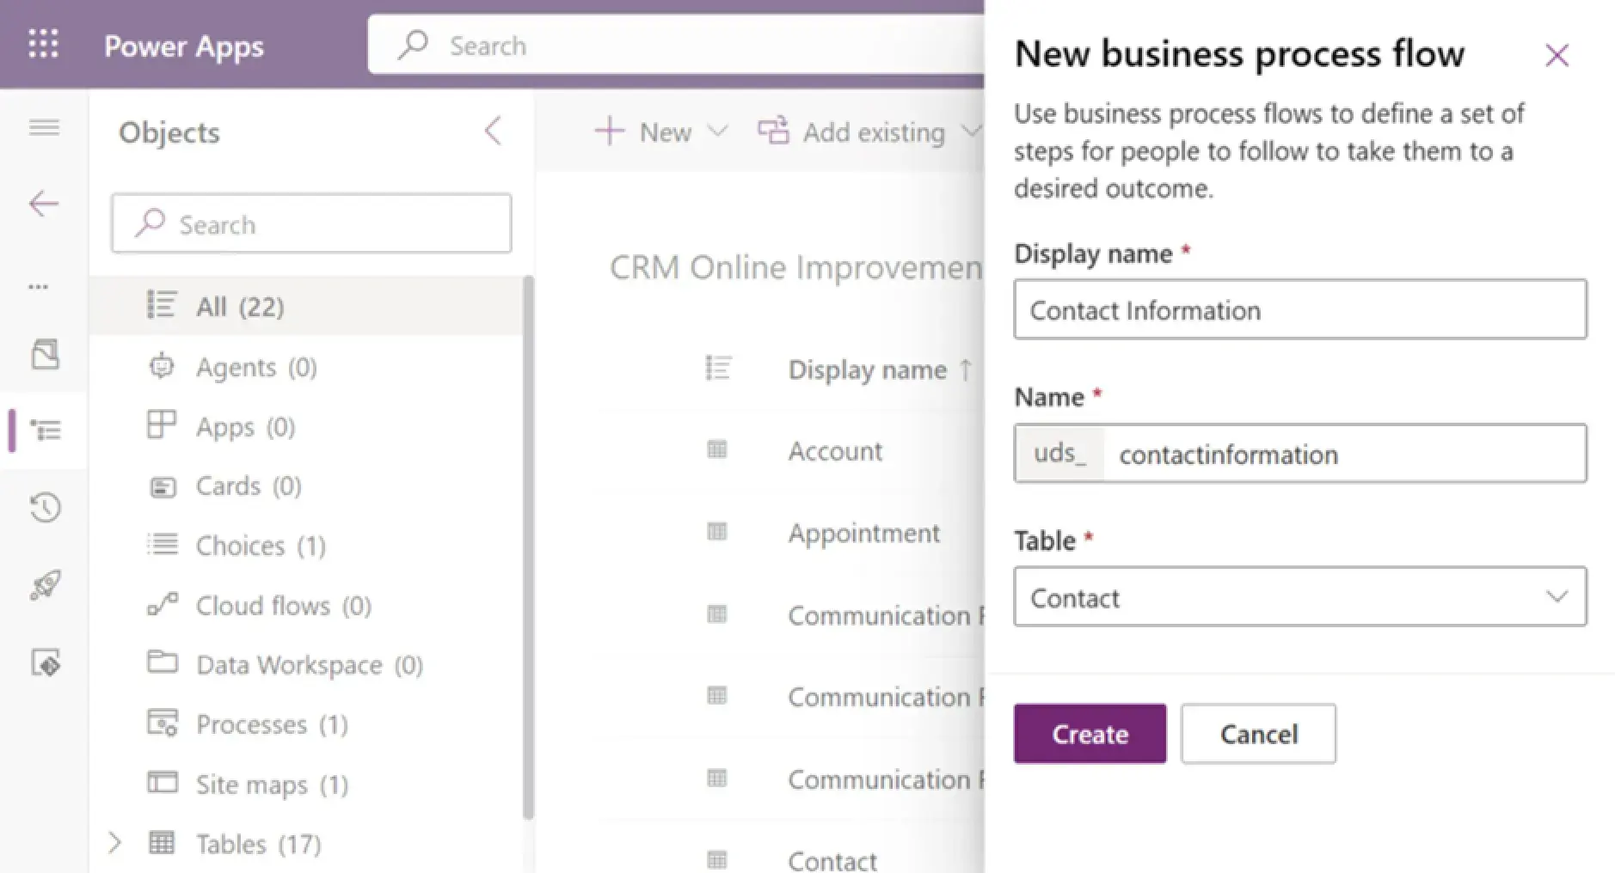1615x873 pixels.
Task: Click the top Power Apps search box
Action: point(676,45)
